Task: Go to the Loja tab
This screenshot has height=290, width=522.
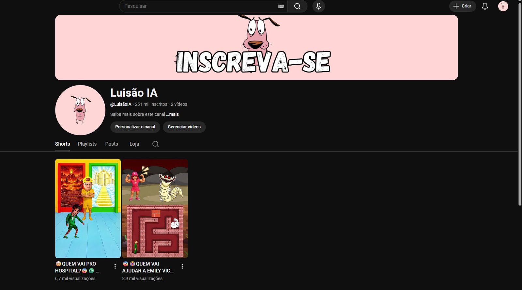Action: (x=134, y=144)
